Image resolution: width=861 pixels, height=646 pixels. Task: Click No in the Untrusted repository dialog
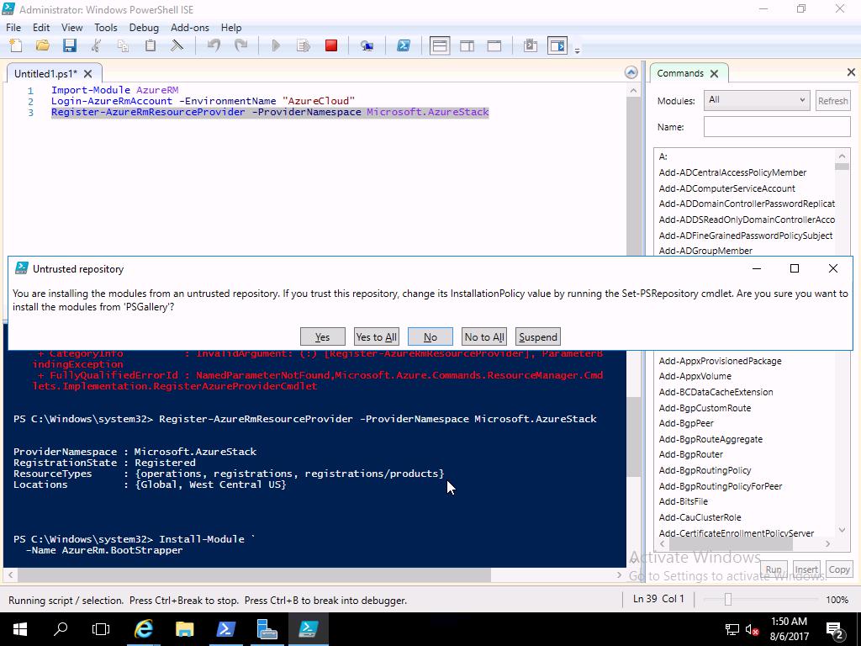(430, 336)
